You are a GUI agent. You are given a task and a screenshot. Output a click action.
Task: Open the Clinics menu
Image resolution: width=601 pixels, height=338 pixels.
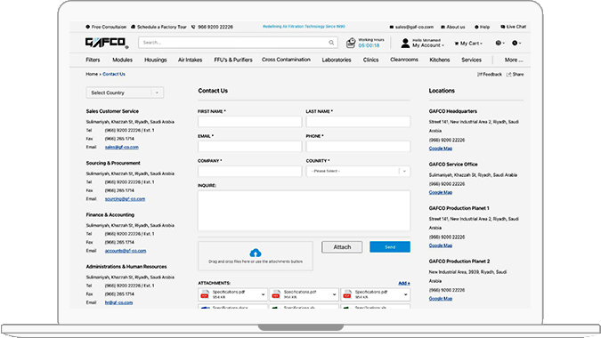click(370, 60)
